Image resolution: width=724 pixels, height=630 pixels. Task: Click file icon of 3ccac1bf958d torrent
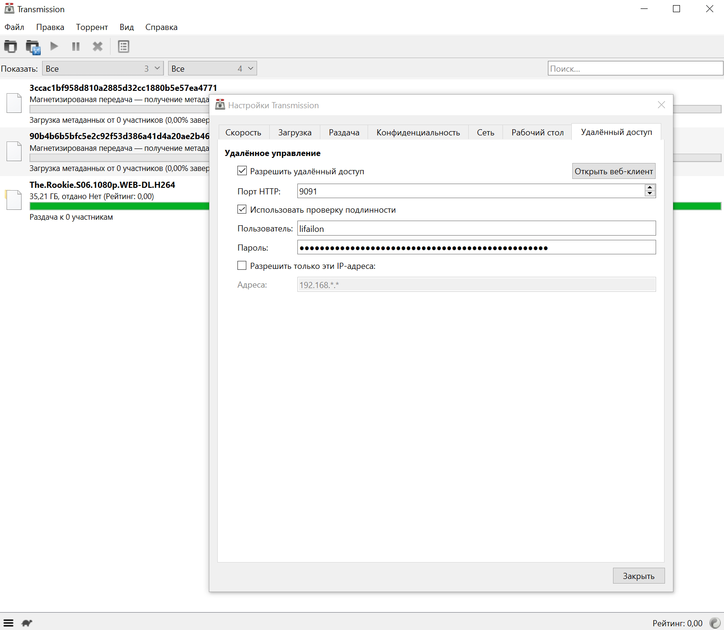[14, 103]
